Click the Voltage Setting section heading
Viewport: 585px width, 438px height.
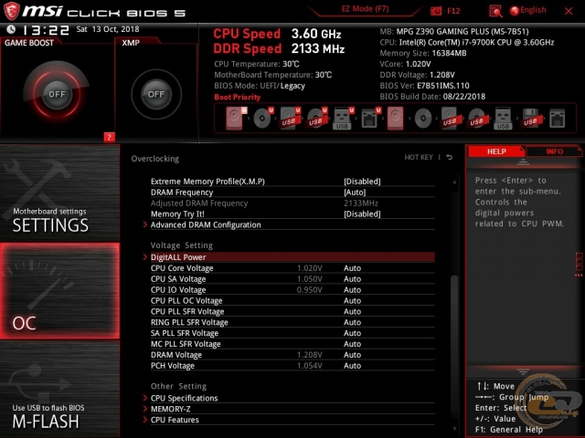182,245
